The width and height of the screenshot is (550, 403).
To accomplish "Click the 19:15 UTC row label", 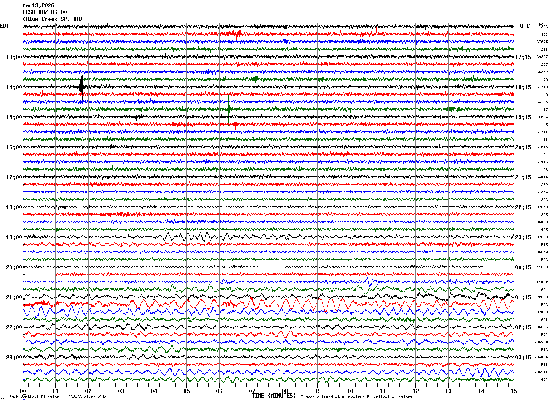I will 523,117.
